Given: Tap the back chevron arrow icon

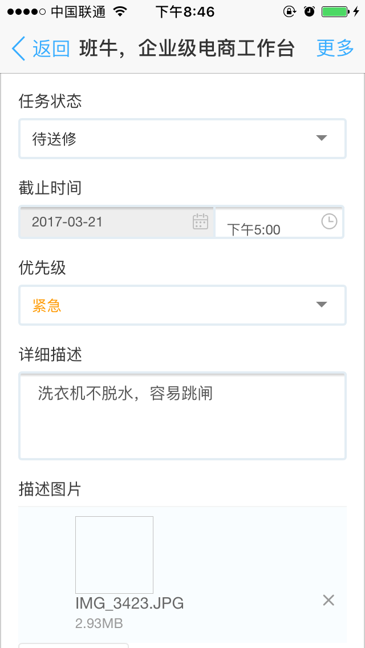Looking at the screenshot, I should click(x=18, y=48).
